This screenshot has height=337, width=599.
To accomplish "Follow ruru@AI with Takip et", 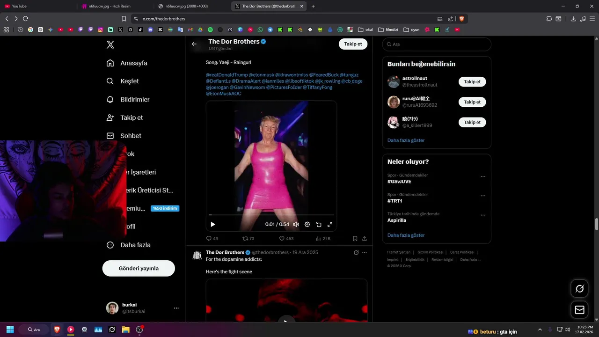I will coord(472,102).
